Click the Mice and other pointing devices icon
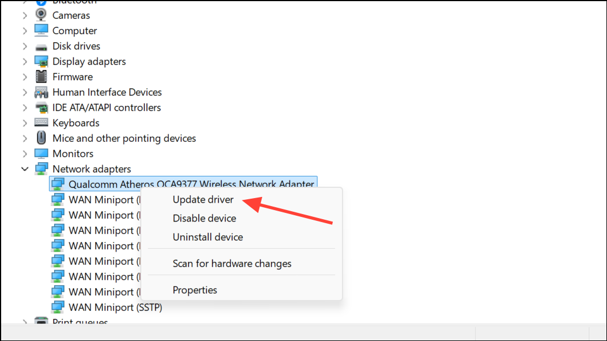 41,138
